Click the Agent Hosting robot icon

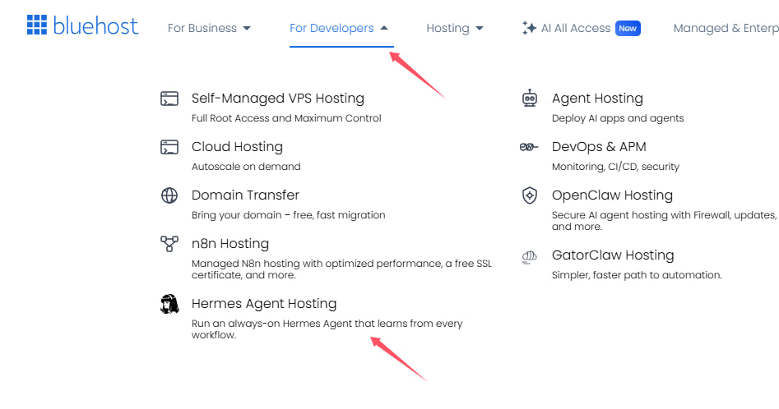click(x=530, y=99)
